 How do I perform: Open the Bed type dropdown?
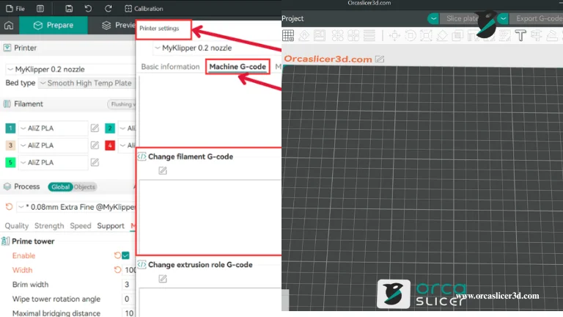(x=84, y=84)
